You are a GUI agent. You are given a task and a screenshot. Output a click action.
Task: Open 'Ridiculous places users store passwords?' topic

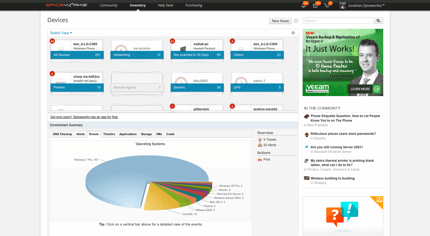(x=343, y=134)
